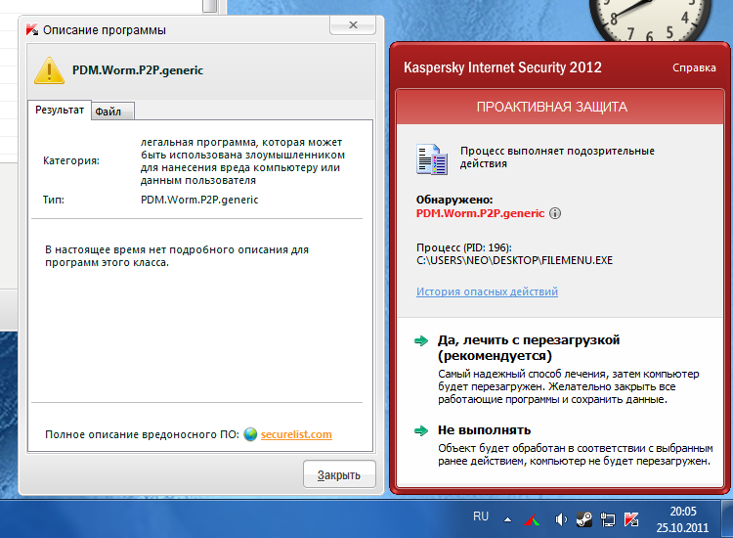The height and width of the screenshot is (538, 733).
Task: Click the green arrow beside 'Да, лечить с перезагрузкой'
Action: click(x=421, y=340)
